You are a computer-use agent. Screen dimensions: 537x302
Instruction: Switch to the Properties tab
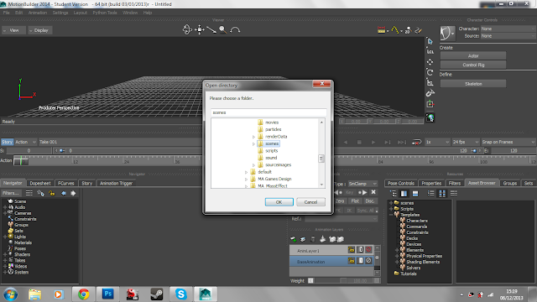pyautogui.click(x=431, y=183)
